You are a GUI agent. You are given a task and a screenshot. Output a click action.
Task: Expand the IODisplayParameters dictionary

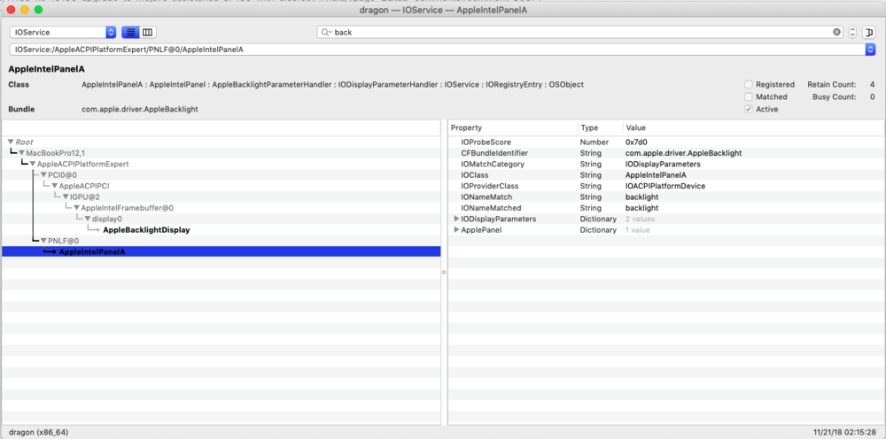click(x=456, y=218)
